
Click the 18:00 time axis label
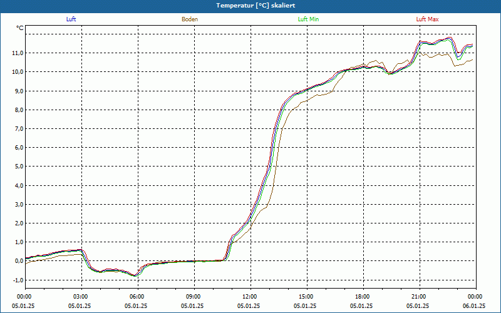click(363, 297)
